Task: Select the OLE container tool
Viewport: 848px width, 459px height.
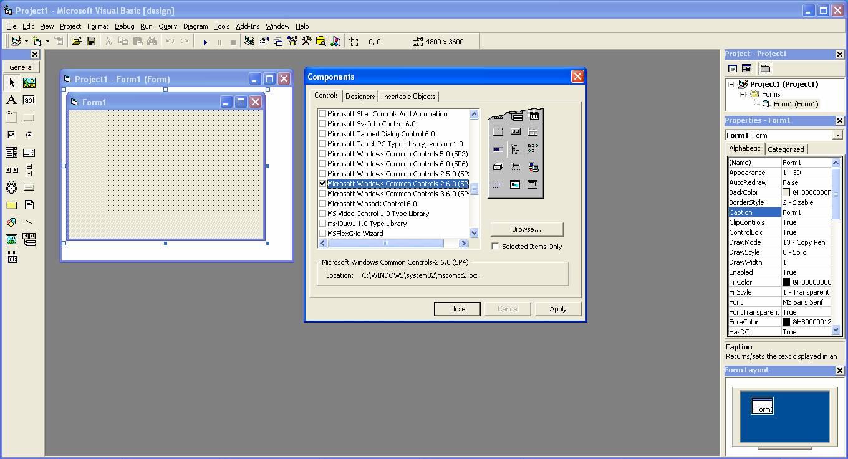Action: pyautogui.click(x=11, y=257)
